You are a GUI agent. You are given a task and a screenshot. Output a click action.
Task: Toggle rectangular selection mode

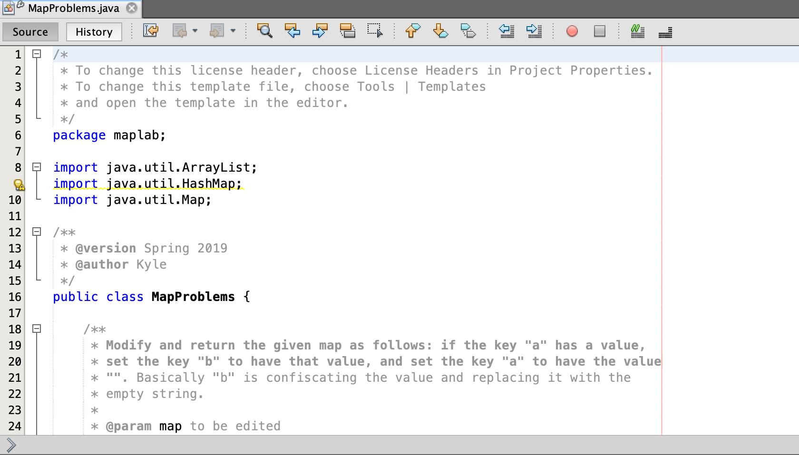(375, 31)
